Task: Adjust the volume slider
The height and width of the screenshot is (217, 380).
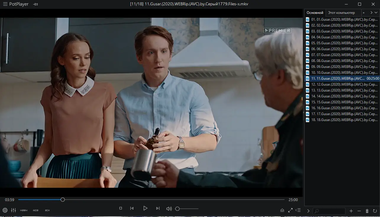Action: 187,209
